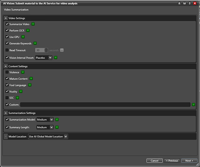This screenshot has width=200, height=167.
Task: Go back with the Previous button
Action: (x=172, y=161)
